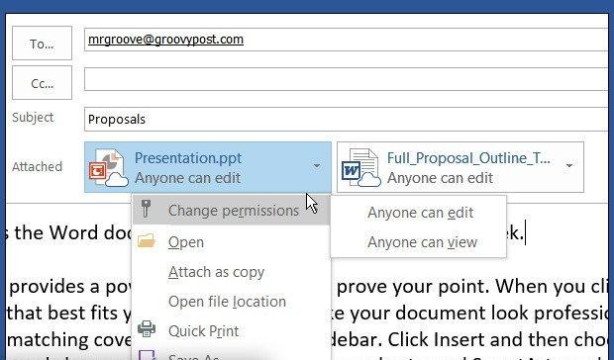Click the folder icon next to Open
614x360 pixels.
click(146, 240)
